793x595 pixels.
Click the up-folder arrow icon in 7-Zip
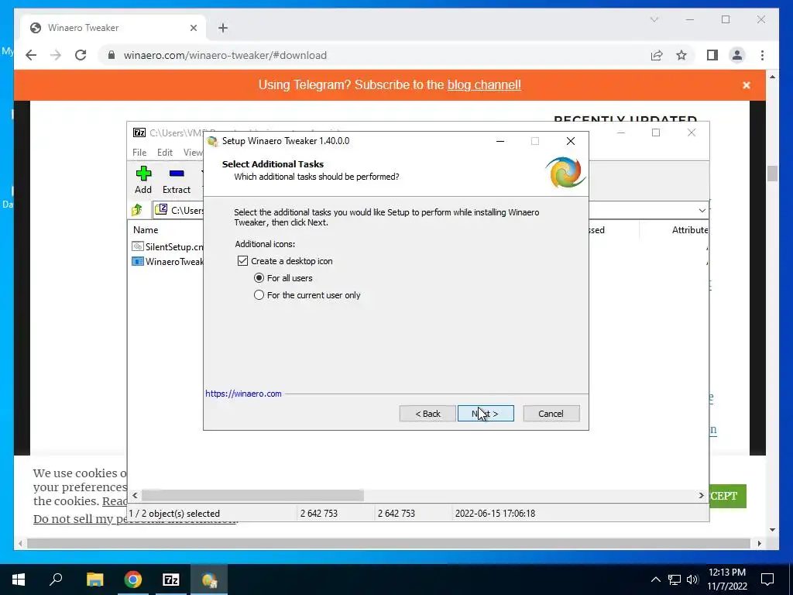pos(137,209)
